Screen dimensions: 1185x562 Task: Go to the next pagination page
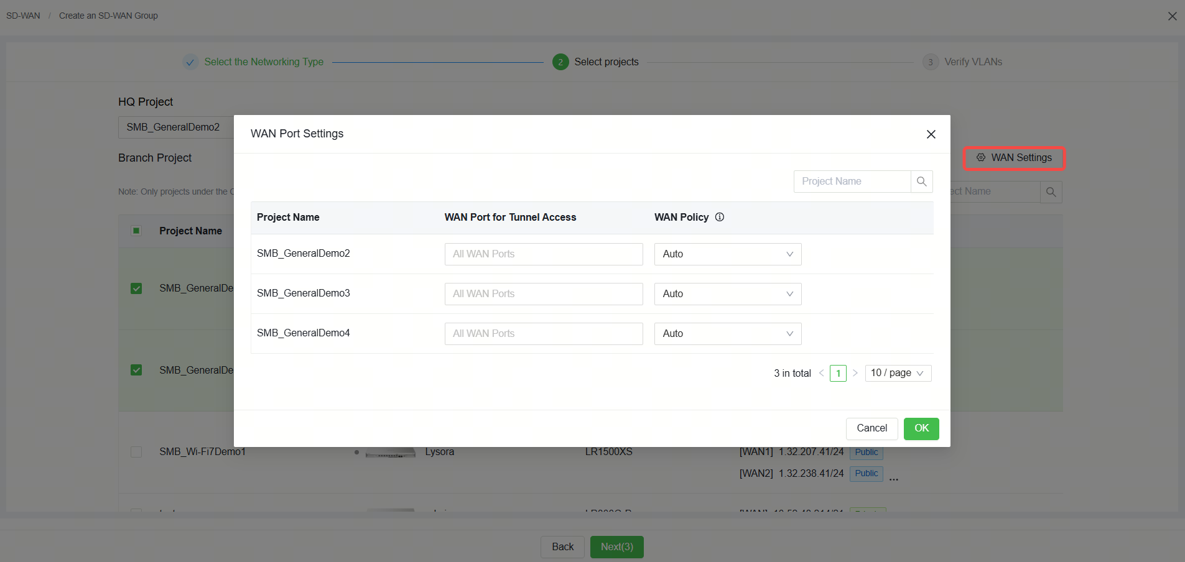855,373
